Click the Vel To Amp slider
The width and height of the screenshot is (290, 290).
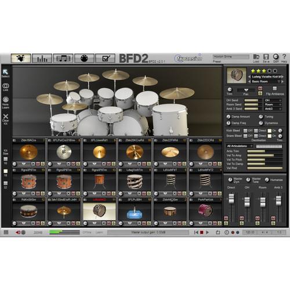point(265,155)
